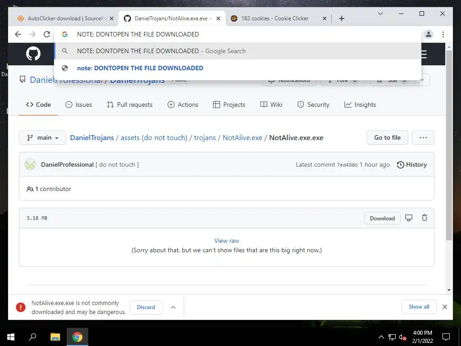Open the Actions tab
Image resolution: width=461 pixels, height=346 pixels.
click(183, 105)
